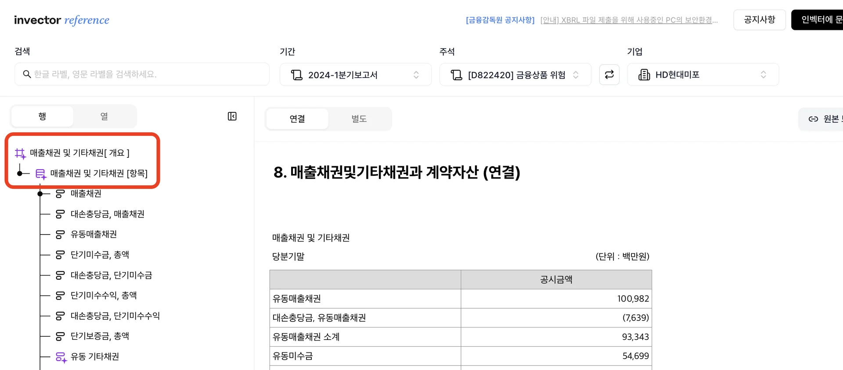
Task: Select the 행 toggle option
Action: coord(42,116)
